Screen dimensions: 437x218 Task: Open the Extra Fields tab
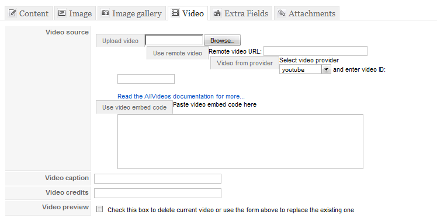241,13
